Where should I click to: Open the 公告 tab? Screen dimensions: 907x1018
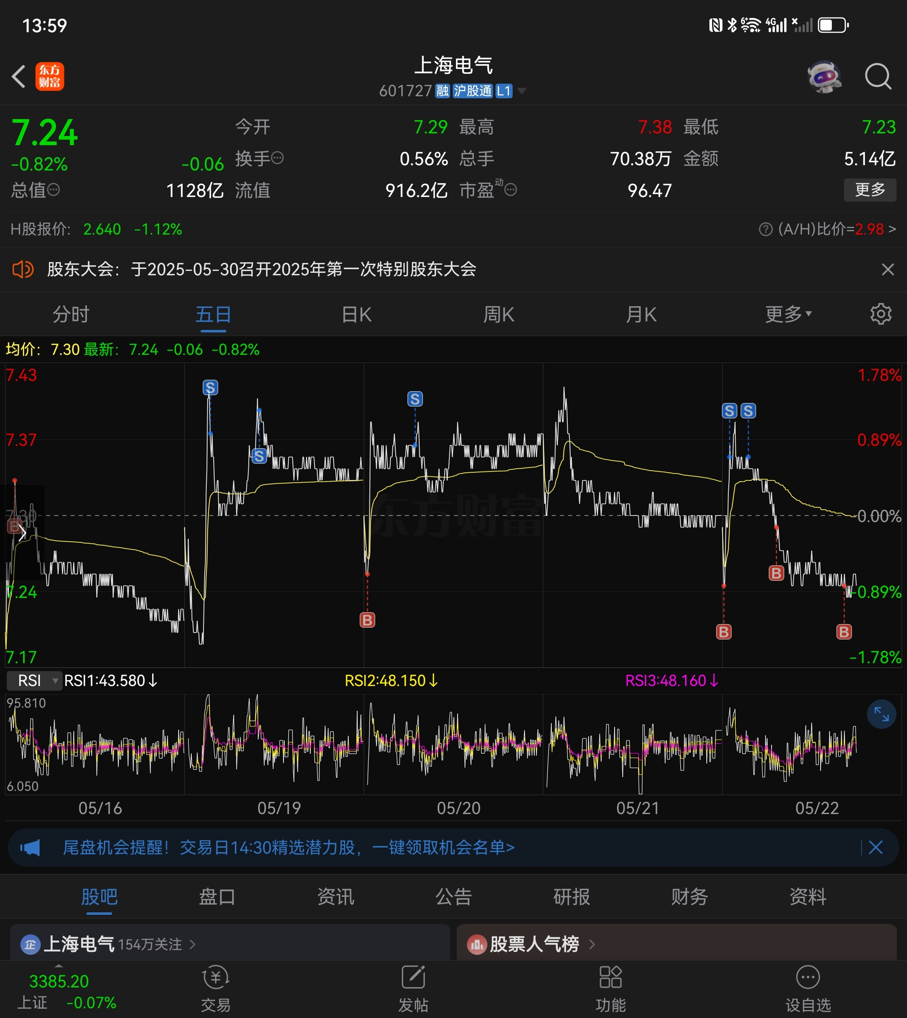(453, 897)
